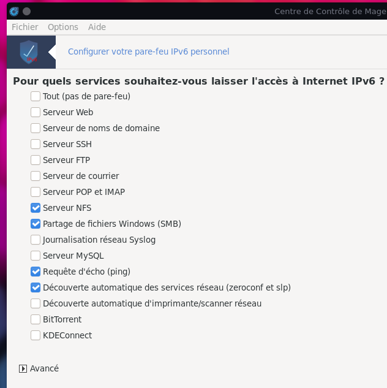
Task: Open the Fichier menu
Action: point(25,27)
